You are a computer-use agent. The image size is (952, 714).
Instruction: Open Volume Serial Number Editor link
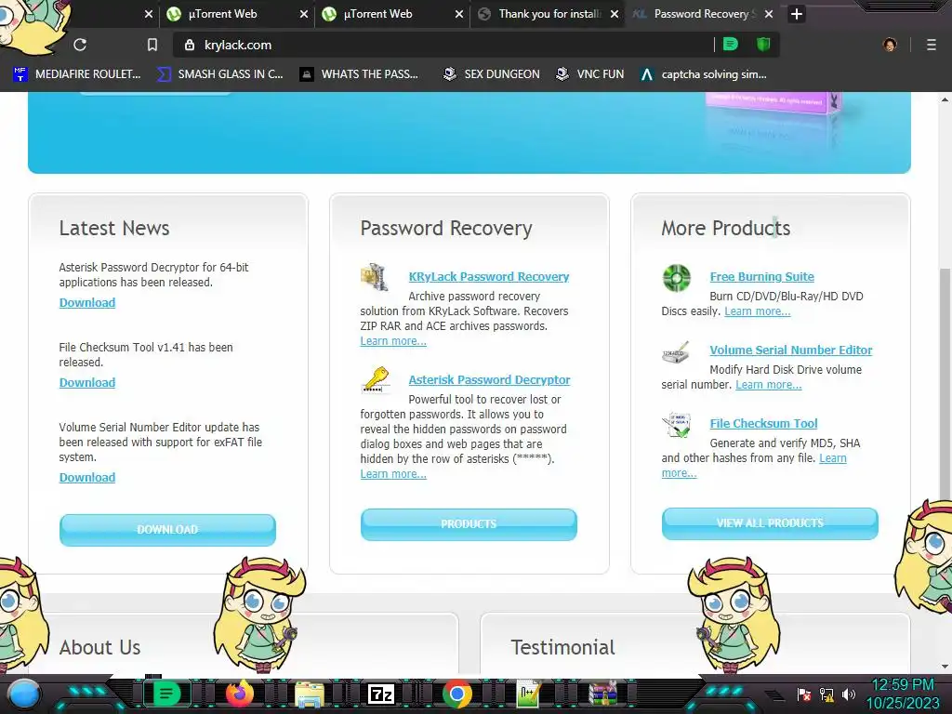pyautogui.click(x=791, y=350)
